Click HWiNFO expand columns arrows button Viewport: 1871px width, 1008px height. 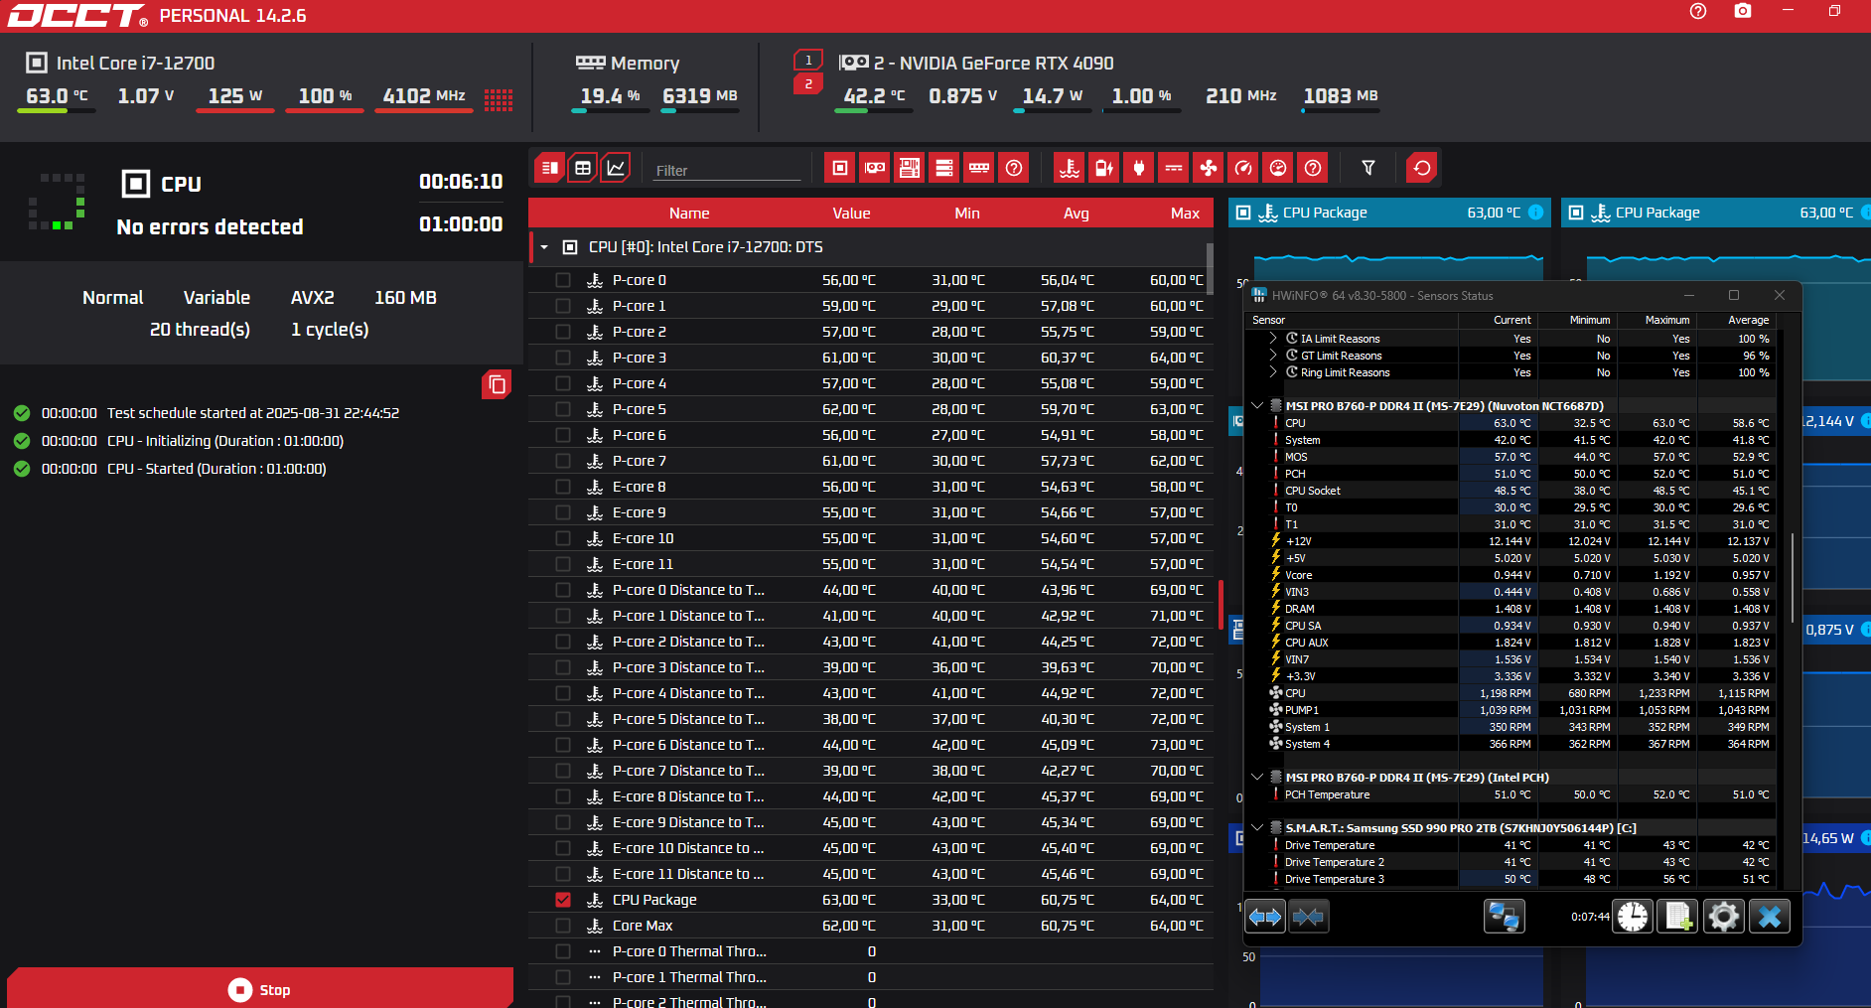click(x=1265, y=917)
